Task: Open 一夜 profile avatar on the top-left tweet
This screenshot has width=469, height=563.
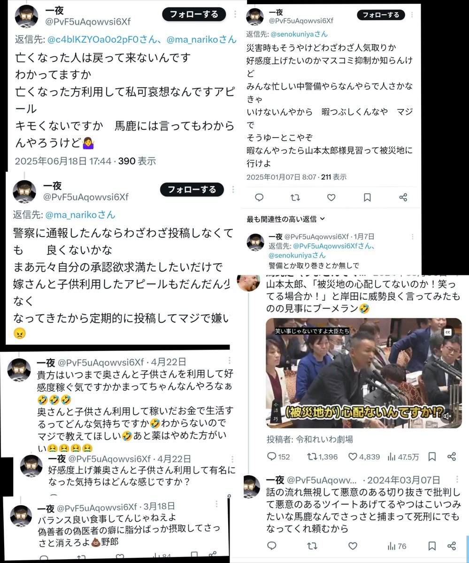Action: 27,16
